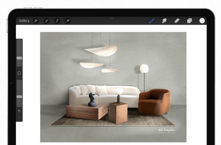Click the rust orange armchair on canvas
Screen dimensions: 221x145
[x=154, y=102]
